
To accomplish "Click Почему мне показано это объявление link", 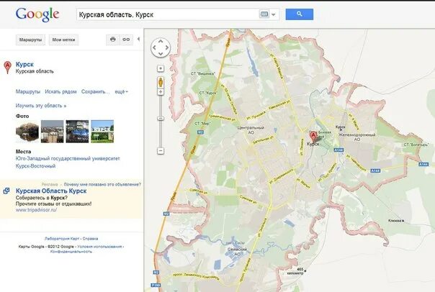I will [102, 184].
